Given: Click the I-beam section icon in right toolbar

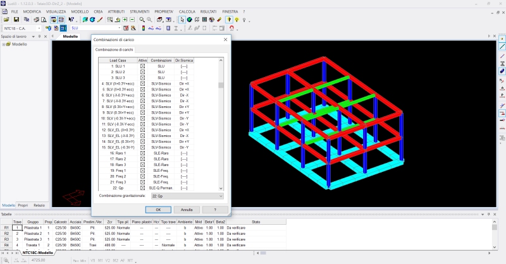Looking at the screenshot, I should point(502,63).
